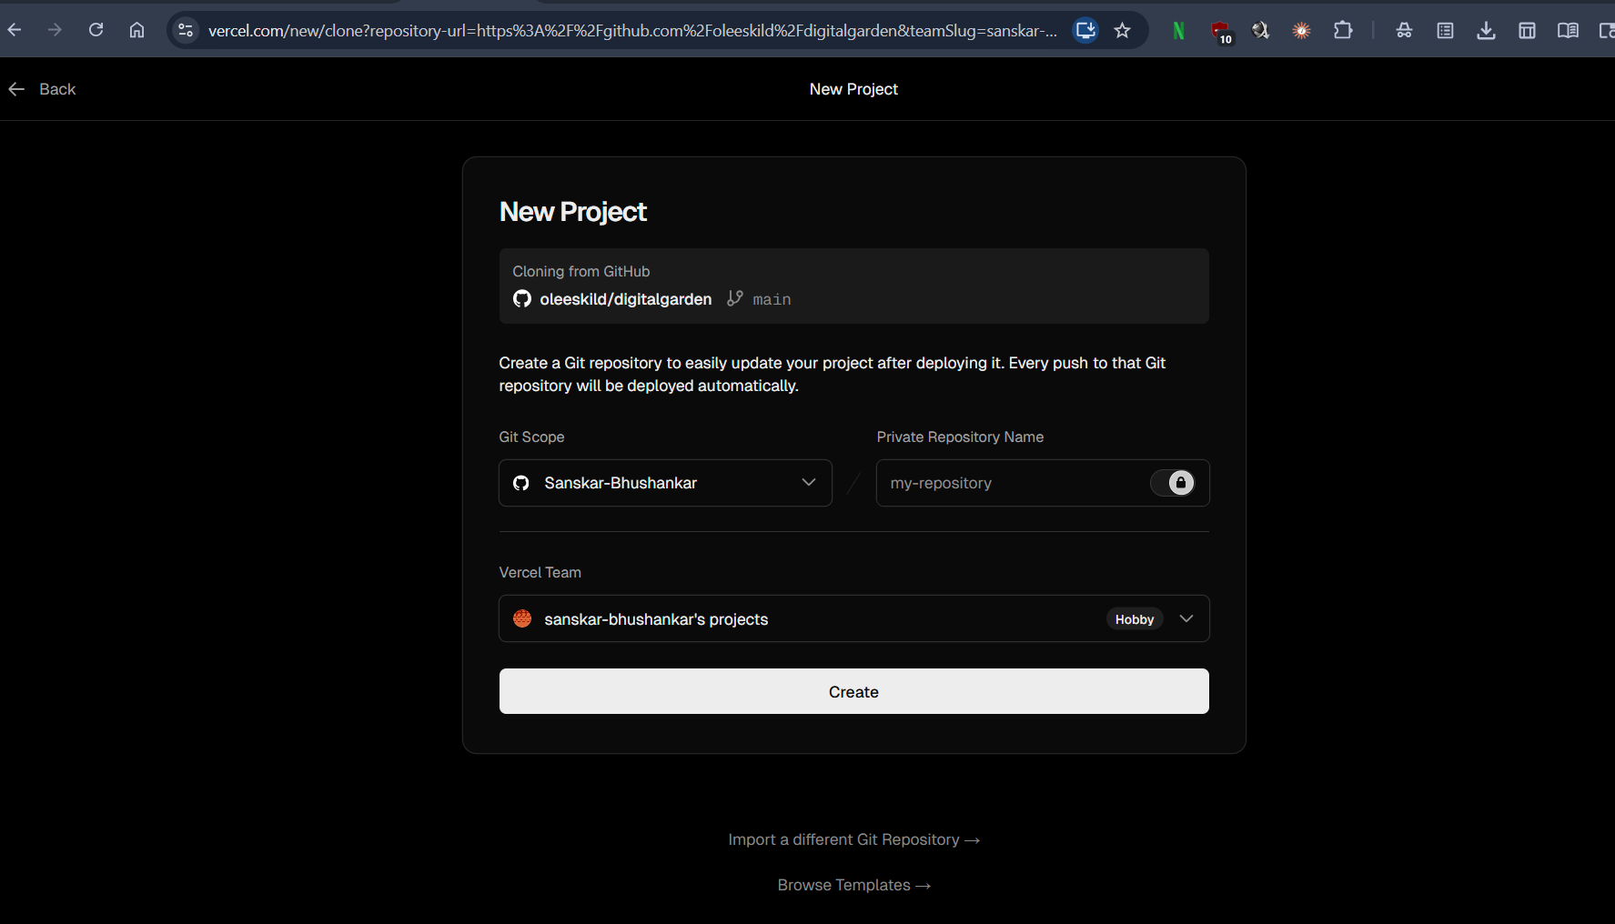Click the oleeskild/digitalgarden repository name
Screen dimensions: 1615x924
coord(626,299)
